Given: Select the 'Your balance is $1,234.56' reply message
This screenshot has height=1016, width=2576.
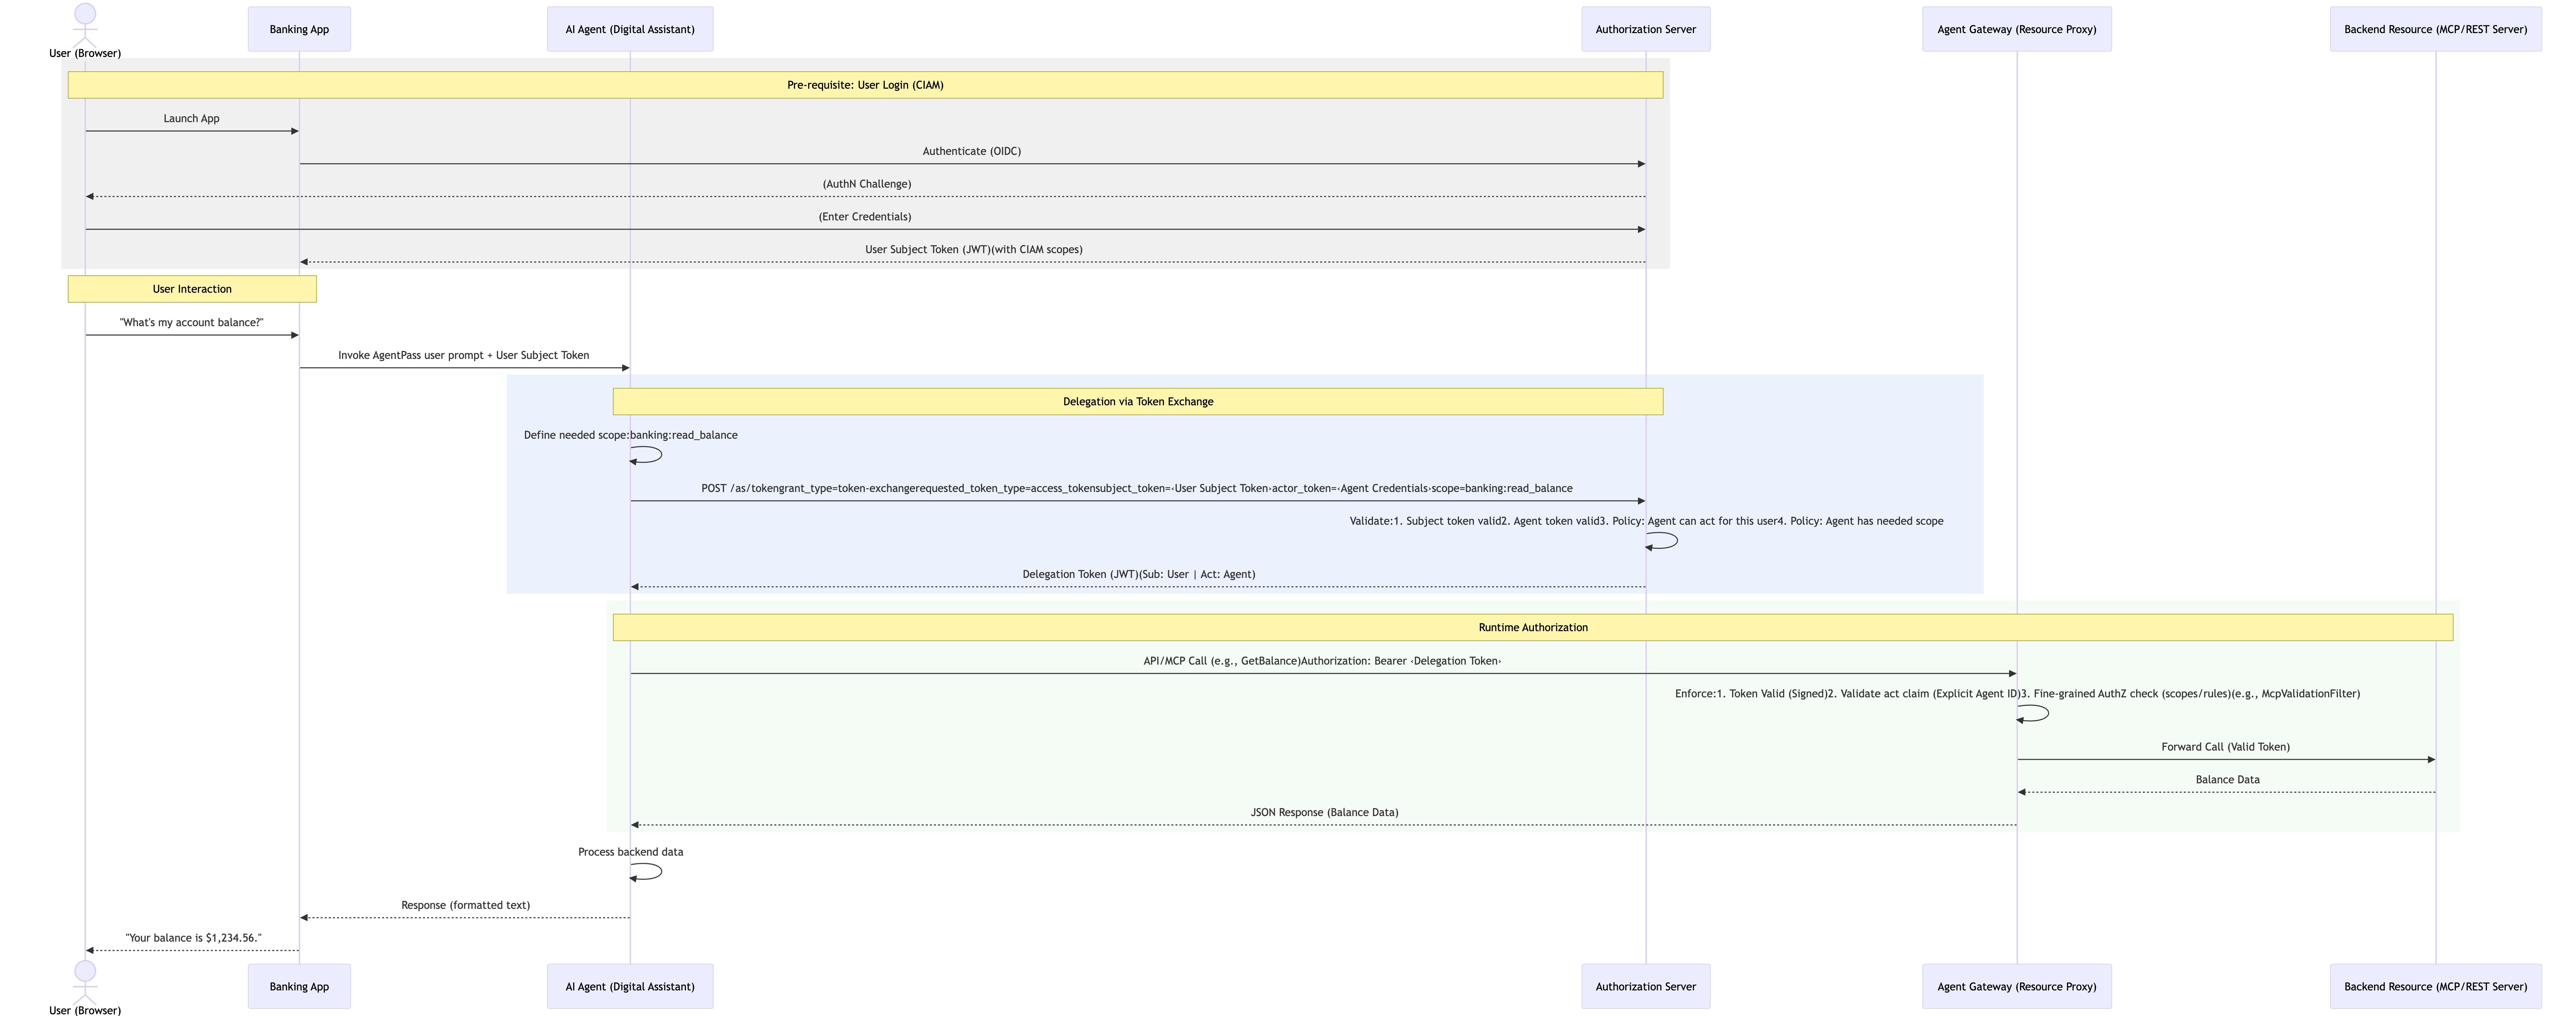Looking at the screenshot, I should tap(192, 950).
